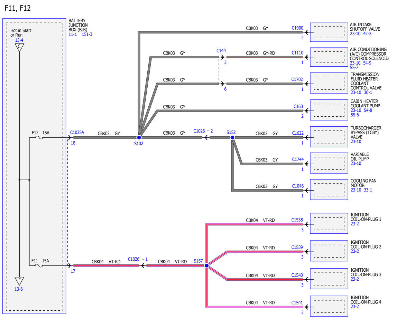Click the Hot in Start or Run text
The height and width of the screenshot is (320, 415).
click(21, 33)
